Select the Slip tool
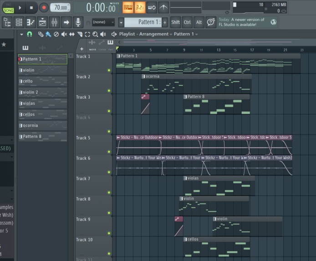 [72, 34]
